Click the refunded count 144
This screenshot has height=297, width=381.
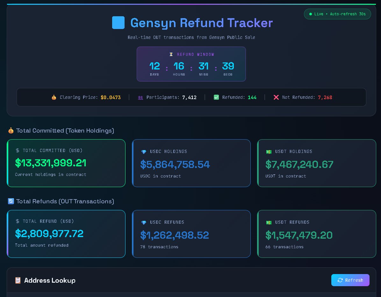(x=252, y=98)
